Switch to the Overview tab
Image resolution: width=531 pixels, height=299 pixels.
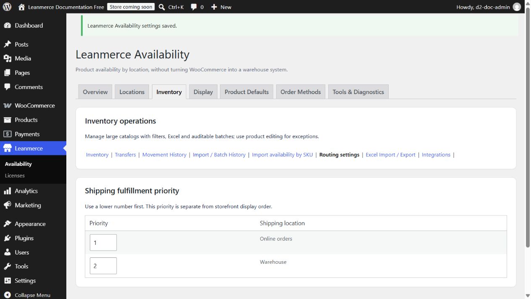click(95, 92)
